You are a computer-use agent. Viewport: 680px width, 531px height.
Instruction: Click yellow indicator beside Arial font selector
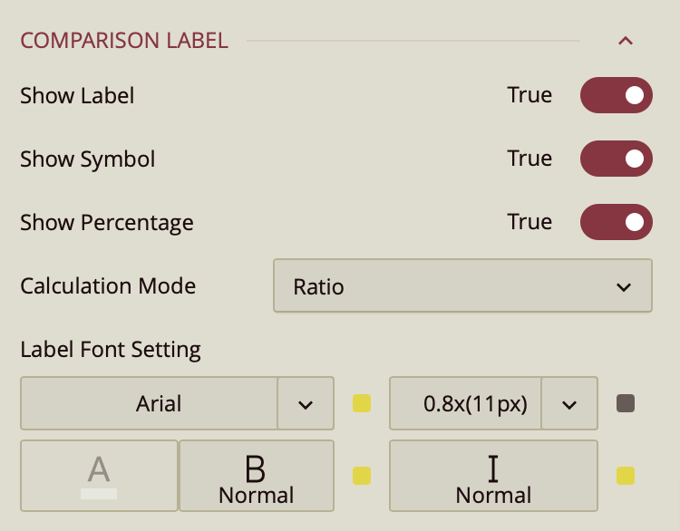362,403
